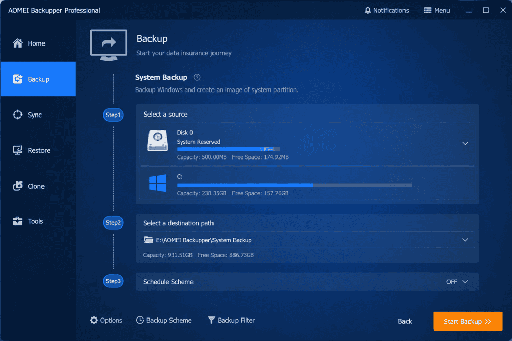This screenshot has width=512, height=341.
Task: Open the Restore section
Action: [x=38, y=150]
